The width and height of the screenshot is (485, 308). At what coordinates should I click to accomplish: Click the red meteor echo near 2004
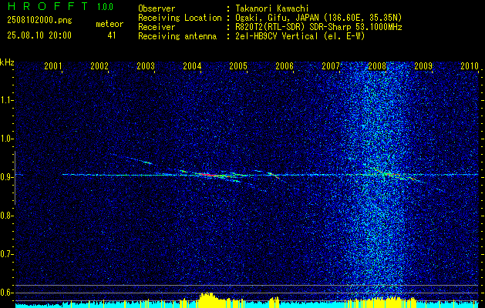(x=208, y=175)
